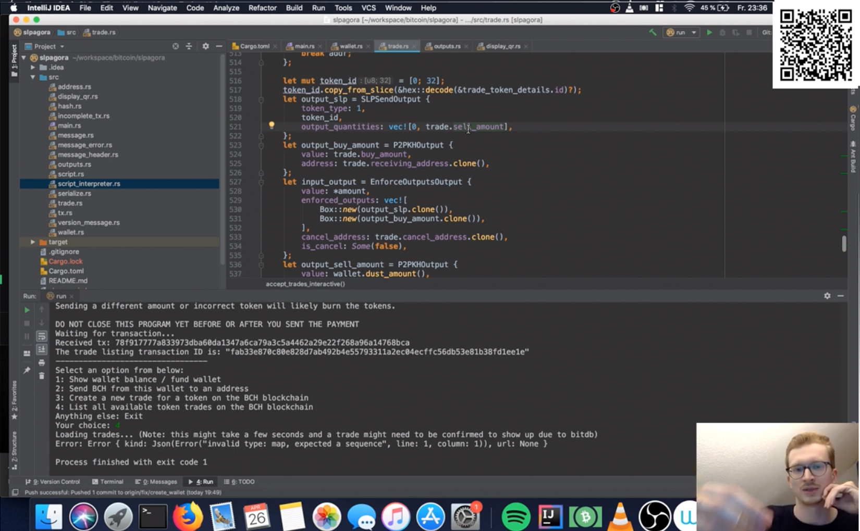
Task: Click the Pin Tab icon in Run panel
Action: [x=27, y=370]
